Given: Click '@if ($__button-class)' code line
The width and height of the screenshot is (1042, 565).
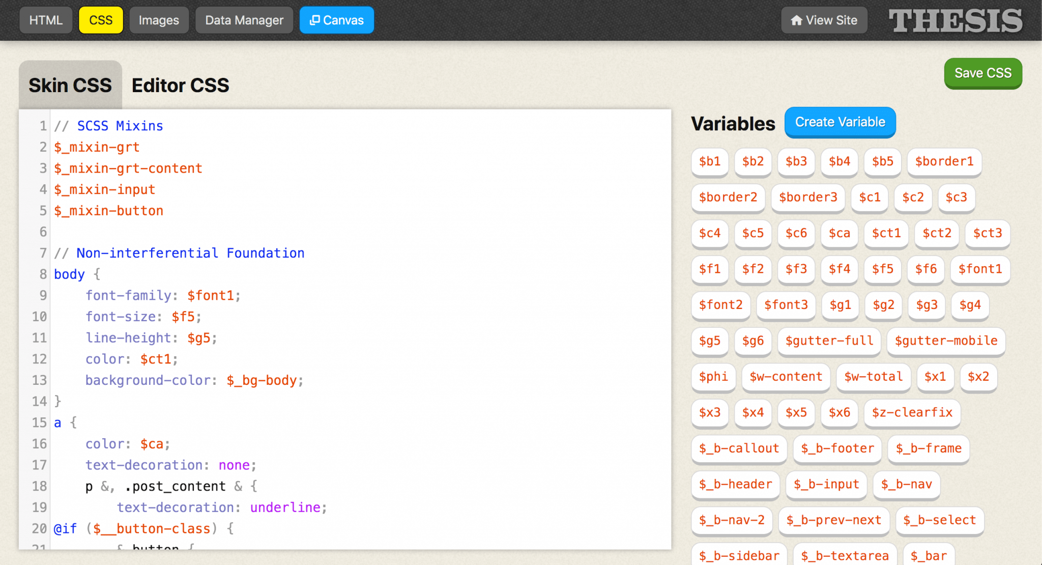Looking at the screenshot, I should [144, 529].
